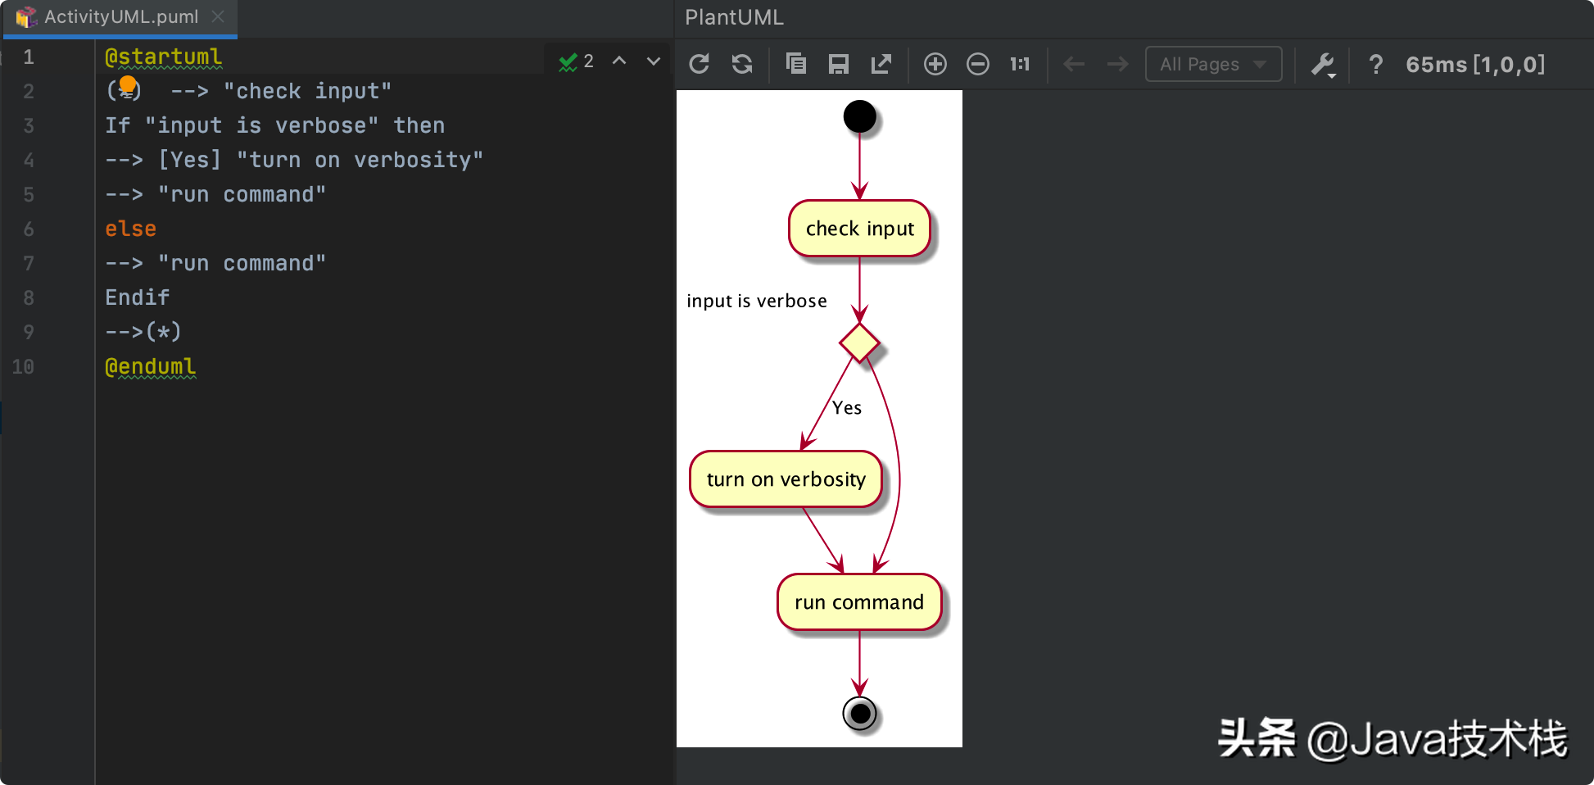The image size is (1594, 785).
Task: Toggle automatic refresh of the diagram
Action: point(742,64)
